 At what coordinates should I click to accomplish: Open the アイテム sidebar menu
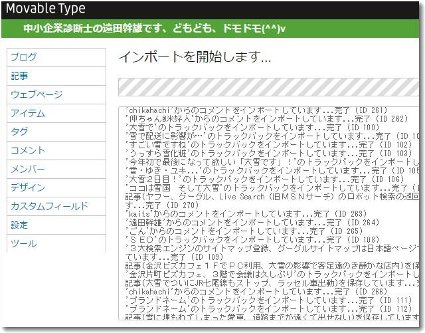pos(56,114)
